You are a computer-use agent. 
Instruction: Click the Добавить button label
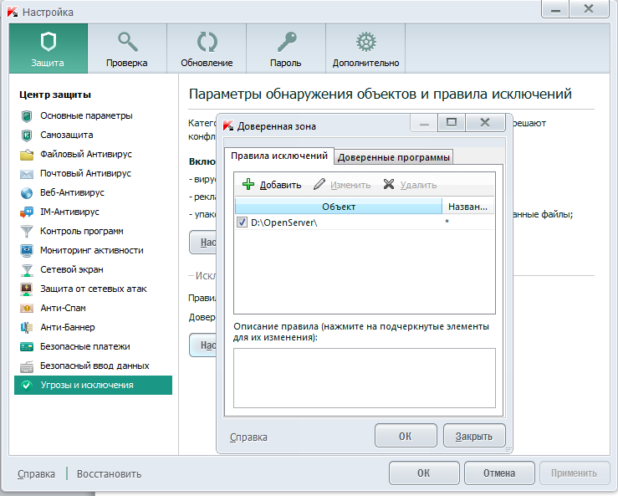(x=280, y=185)
